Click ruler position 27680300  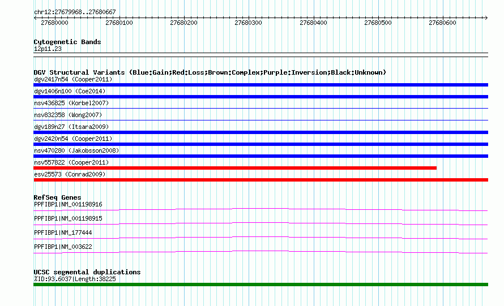pos(249,23)
